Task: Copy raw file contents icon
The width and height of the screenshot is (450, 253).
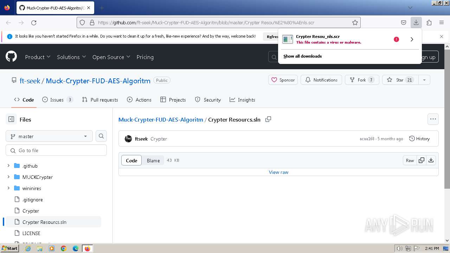Action: pyautogui.click(x=421, y=160)
